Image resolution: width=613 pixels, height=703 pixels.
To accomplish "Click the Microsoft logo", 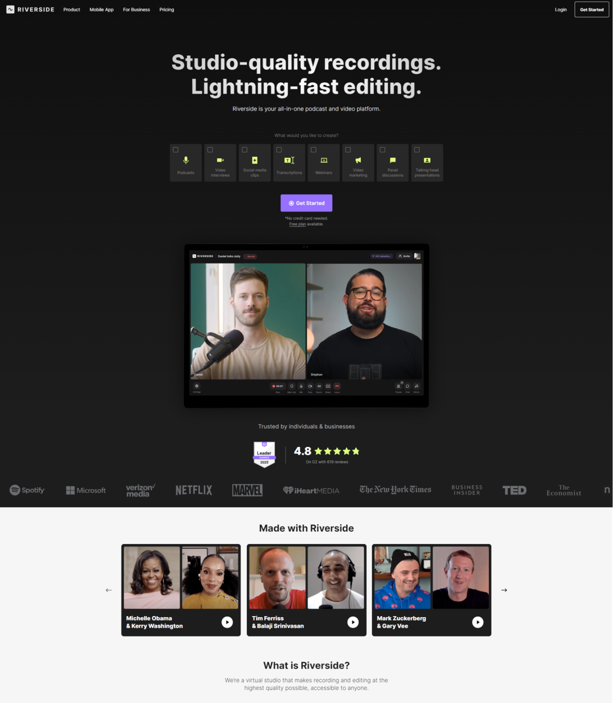I will coord(86,490).
